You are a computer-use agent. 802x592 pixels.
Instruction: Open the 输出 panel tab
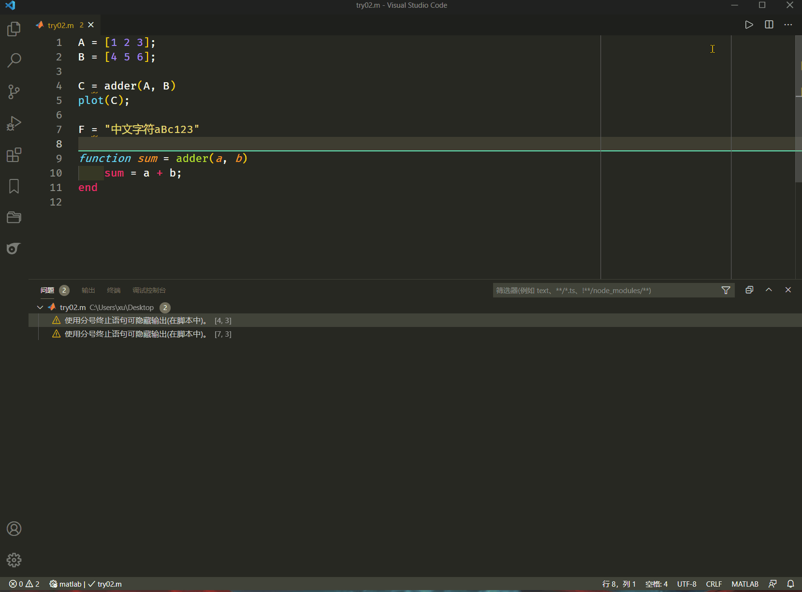click(88, 290)
